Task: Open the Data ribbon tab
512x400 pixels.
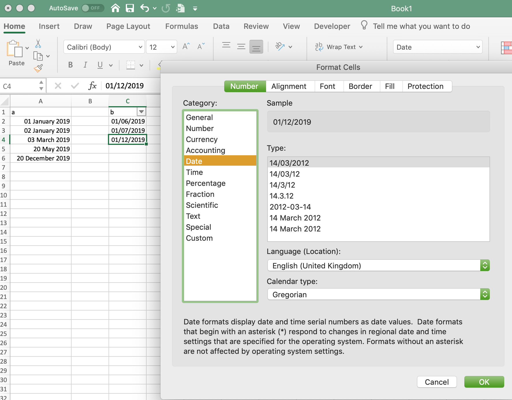Action: (x=221, y=26)
